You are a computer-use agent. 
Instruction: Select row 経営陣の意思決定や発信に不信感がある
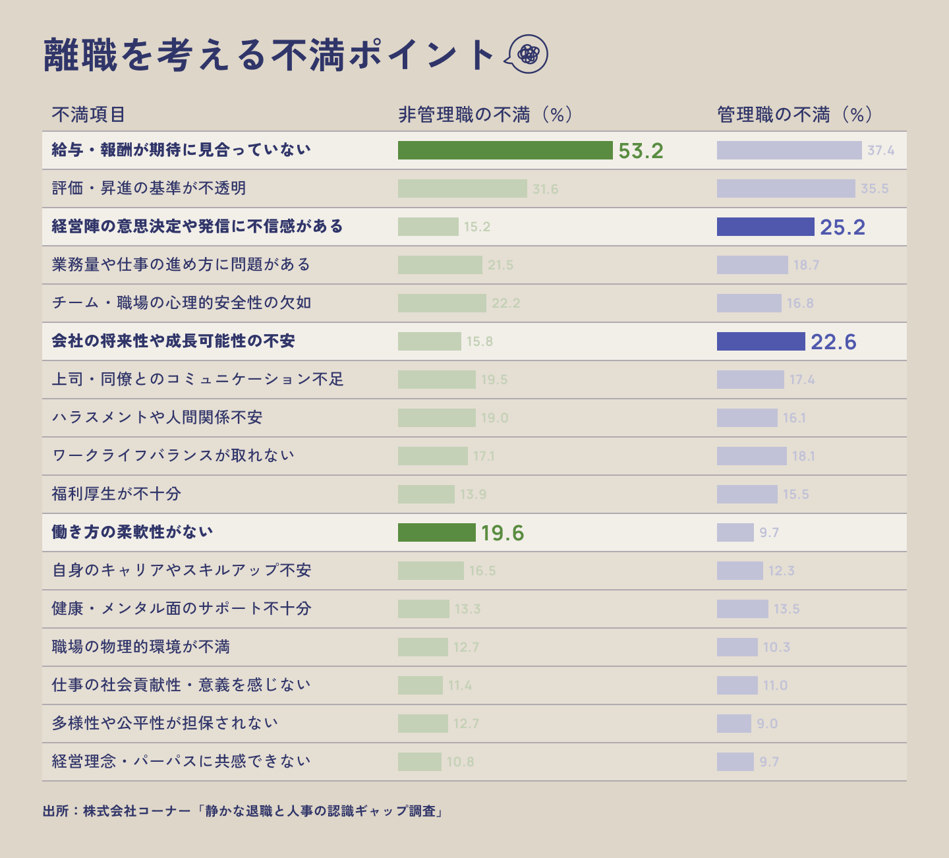[474, 227]
